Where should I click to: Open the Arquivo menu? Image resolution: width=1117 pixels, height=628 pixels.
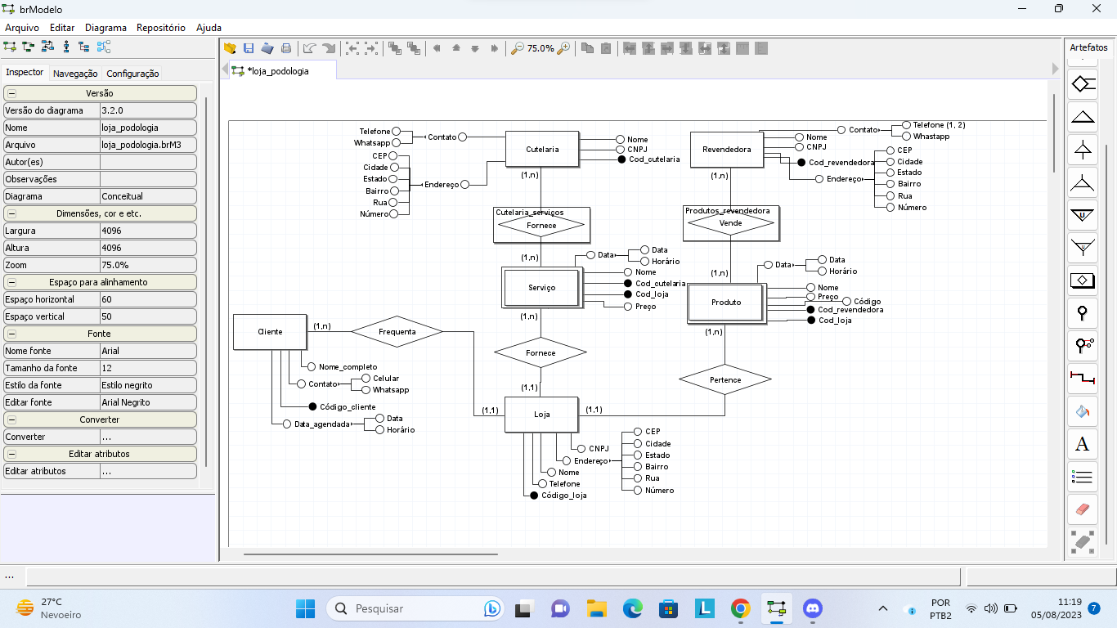pyautogui.click(x=22, y=27)
